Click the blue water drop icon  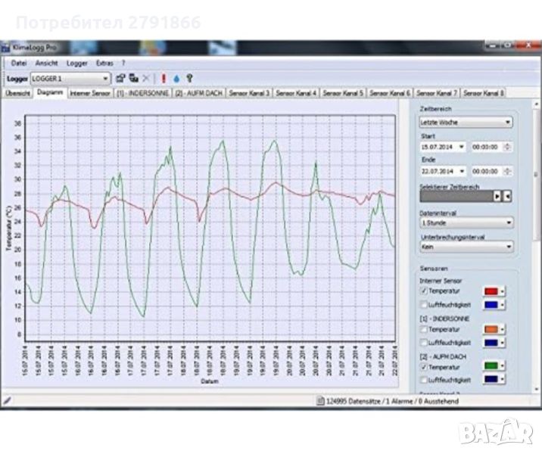176,78
